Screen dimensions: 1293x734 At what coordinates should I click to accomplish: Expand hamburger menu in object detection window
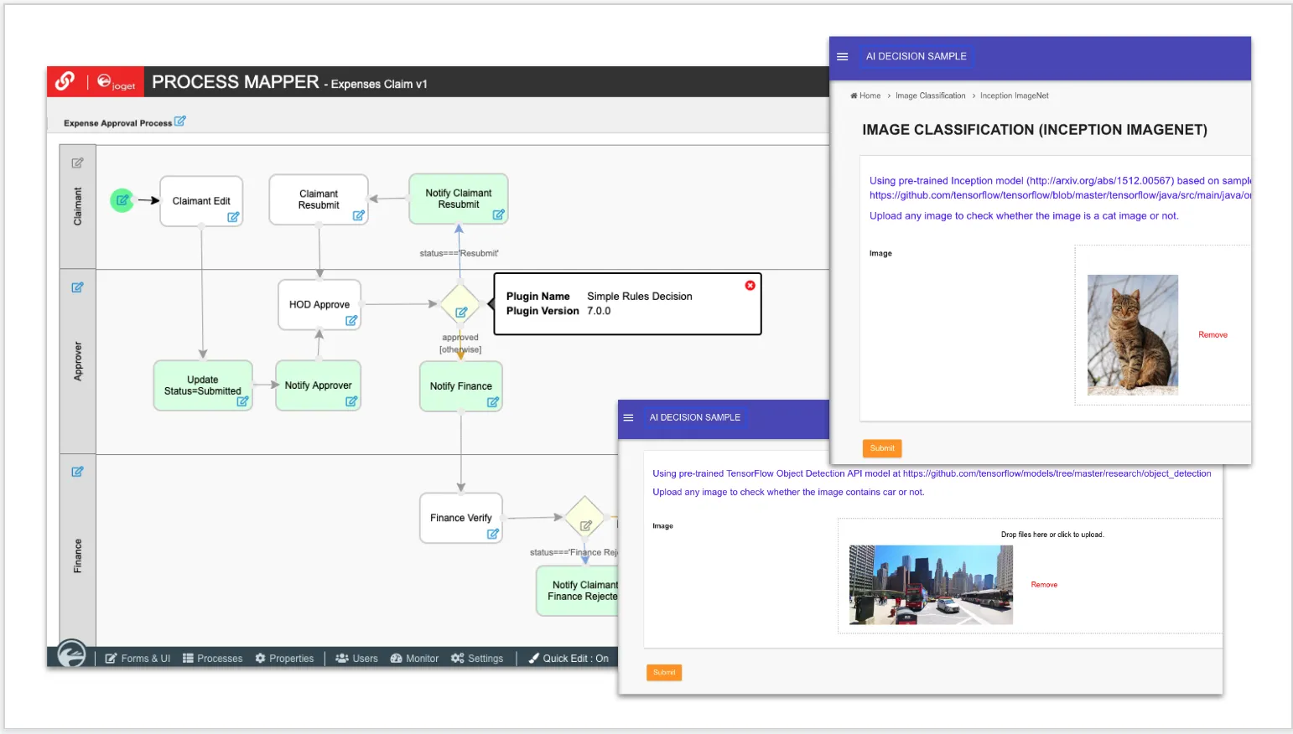click(628, 417)
